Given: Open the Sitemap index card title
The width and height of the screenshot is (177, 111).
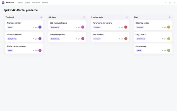Looking at the screenshot, I should (x=142, y=23).
